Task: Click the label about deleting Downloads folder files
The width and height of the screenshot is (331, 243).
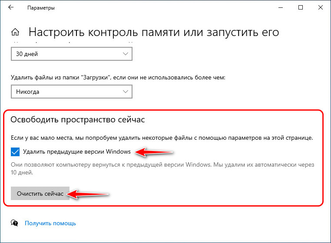Action: (x=118, y=77)
